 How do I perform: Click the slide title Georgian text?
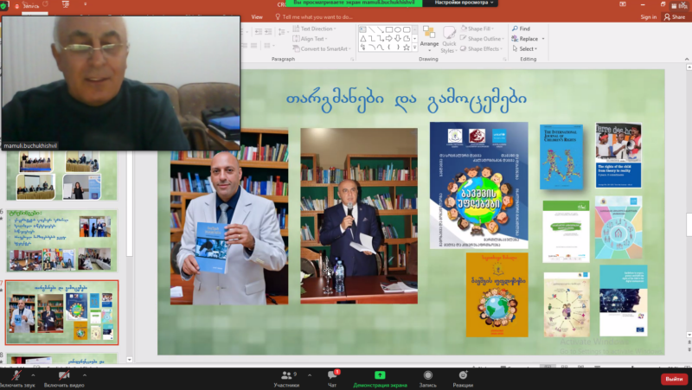[406, 99]
